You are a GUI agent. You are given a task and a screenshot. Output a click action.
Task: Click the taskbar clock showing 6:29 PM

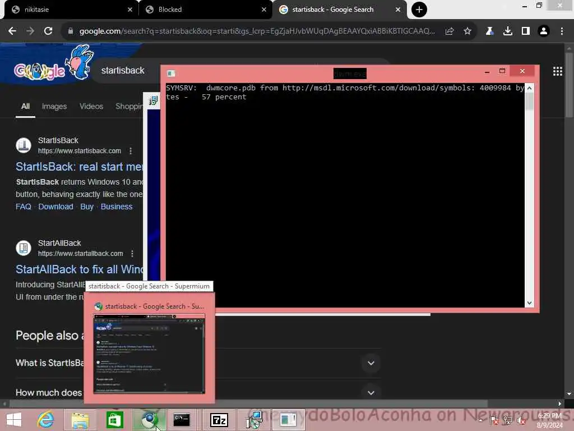549,420
